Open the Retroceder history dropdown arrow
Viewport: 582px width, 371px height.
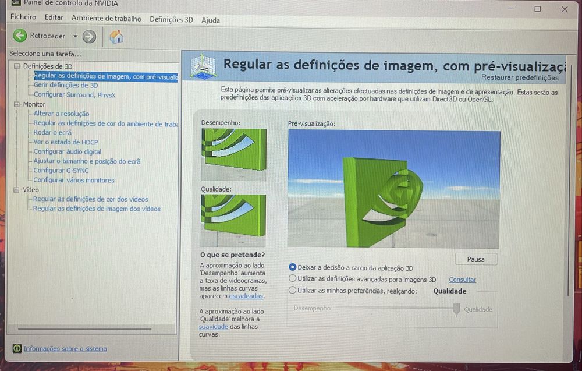pos(75,36)
